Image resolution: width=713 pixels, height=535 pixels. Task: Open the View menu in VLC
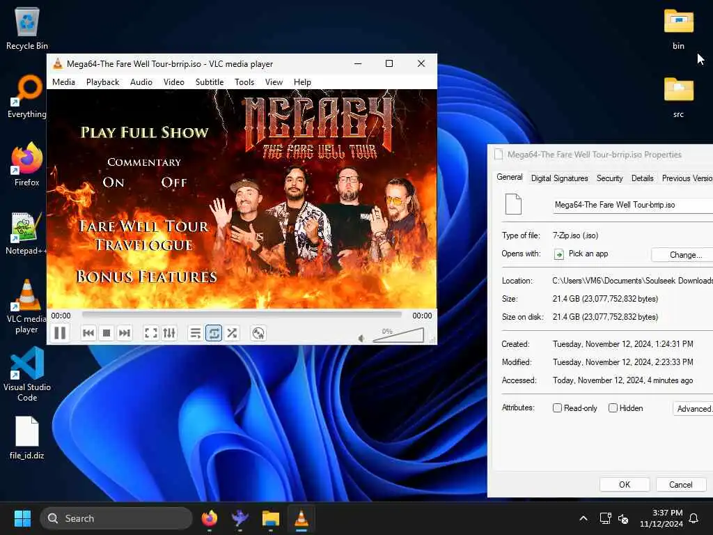[x=274, y=82]
